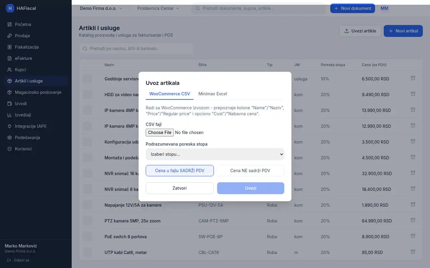
Task: Click the Novi artikal button
Action: (403, 31)
